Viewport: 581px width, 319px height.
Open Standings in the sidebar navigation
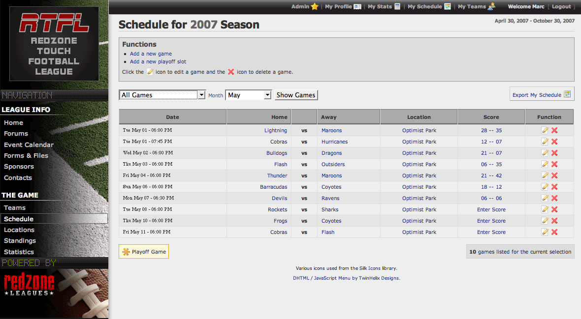click(20, 241)
